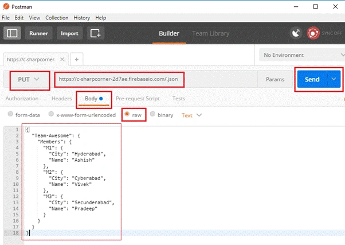Viewport: 345px width, 245px height.
Task: Open the No Environment dropdown
Action: pos(302,55)
